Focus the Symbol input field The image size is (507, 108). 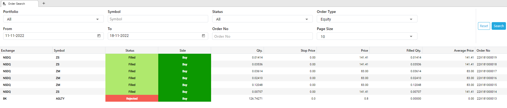pyautogui.click(x=158, y=19)
